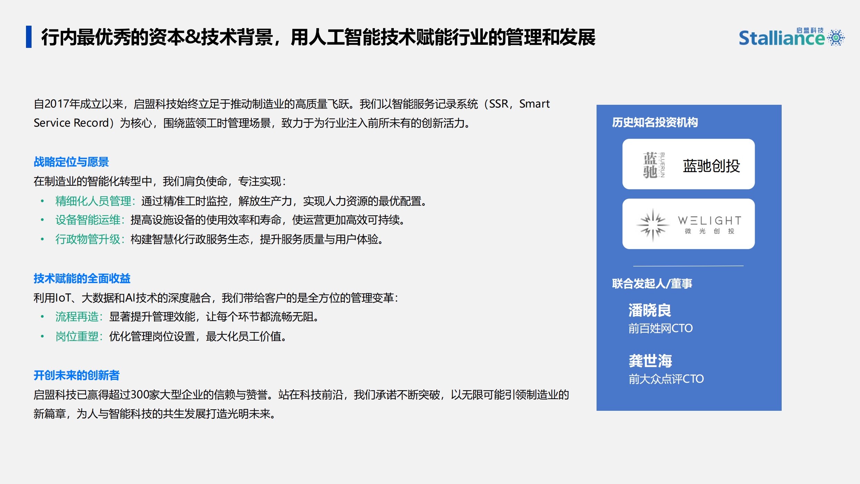Click the line starting Service Record）为核心
The image size is (860, 484).
(x=252, y=123)
